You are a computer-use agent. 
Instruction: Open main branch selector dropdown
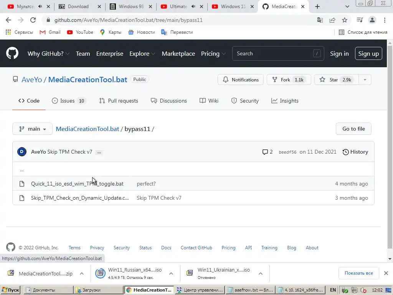[x=32, y=129]
